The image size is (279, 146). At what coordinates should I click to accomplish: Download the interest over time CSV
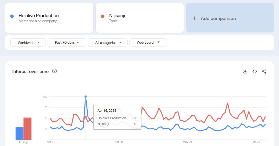tap(245, 71)
